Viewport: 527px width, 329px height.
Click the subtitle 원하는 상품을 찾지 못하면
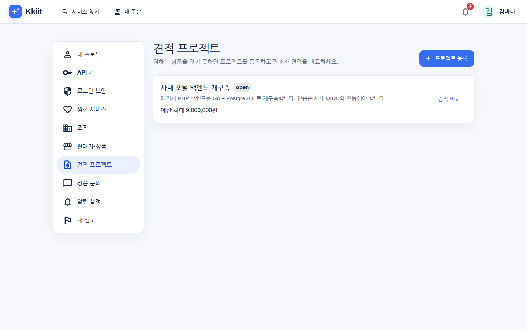[246, 62]
